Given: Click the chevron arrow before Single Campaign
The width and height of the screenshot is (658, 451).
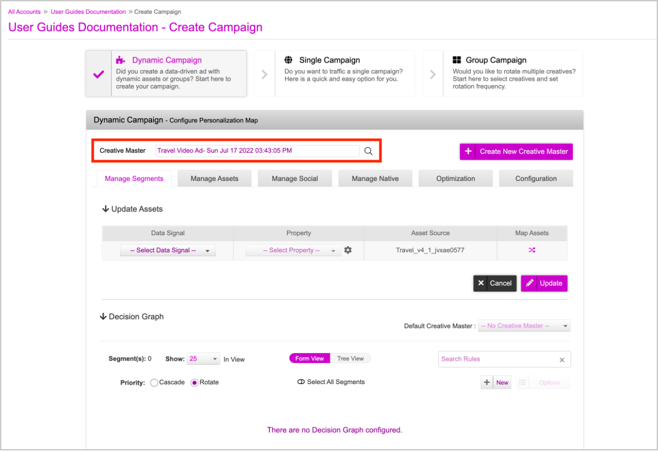Looking at the screenshot, I should coord(264,74).
